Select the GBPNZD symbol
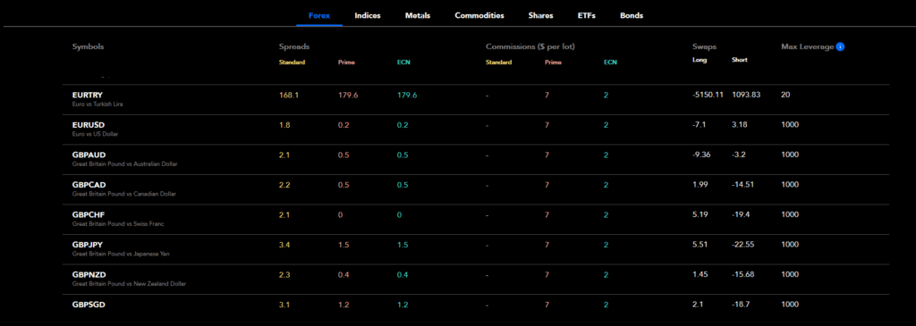 point(89,275)
